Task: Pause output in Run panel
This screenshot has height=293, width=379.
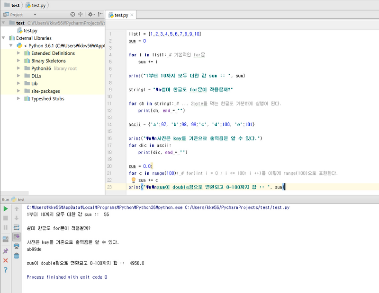Action: pos(6,227)
